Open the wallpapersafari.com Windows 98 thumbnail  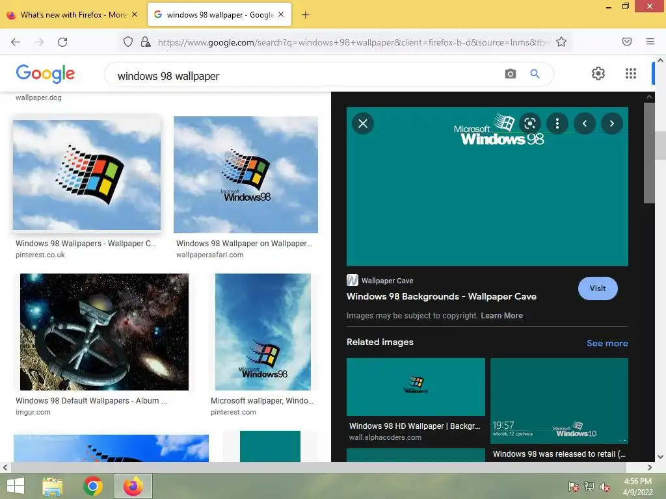click(x=245, y=175)
